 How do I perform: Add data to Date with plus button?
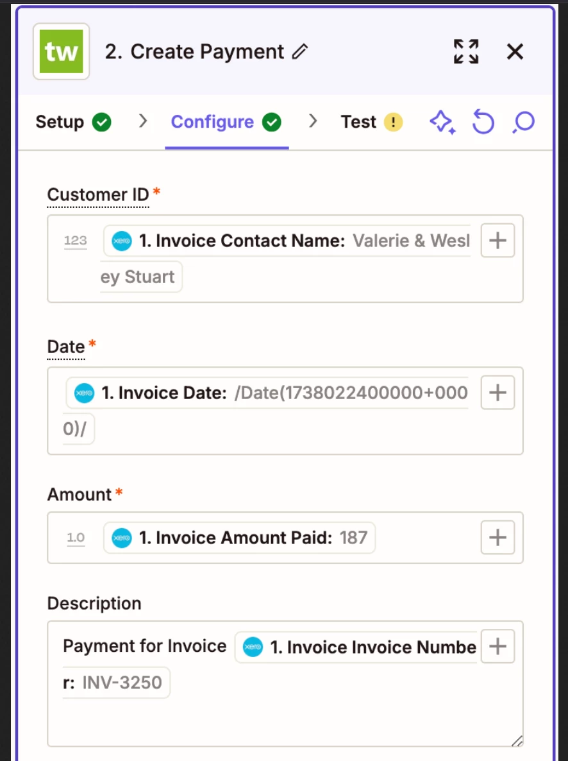coord(497,392)
